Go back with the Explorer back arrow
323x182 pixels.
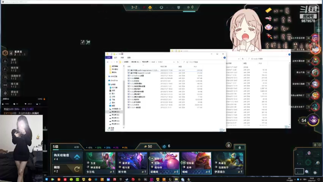click(107, 62)
